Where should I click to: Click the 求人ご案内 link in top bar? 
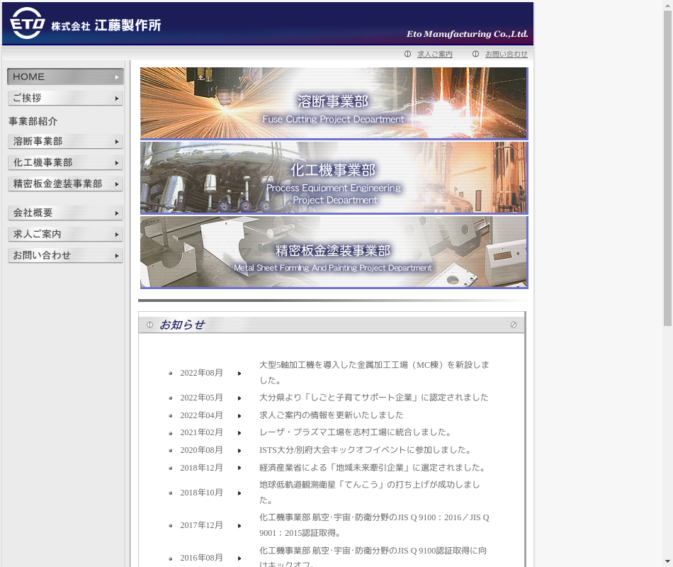click(x=434, y=54)
